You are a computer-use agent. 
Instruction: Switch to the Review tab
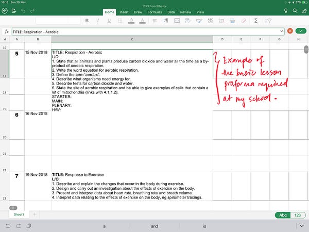coord(185,12)
